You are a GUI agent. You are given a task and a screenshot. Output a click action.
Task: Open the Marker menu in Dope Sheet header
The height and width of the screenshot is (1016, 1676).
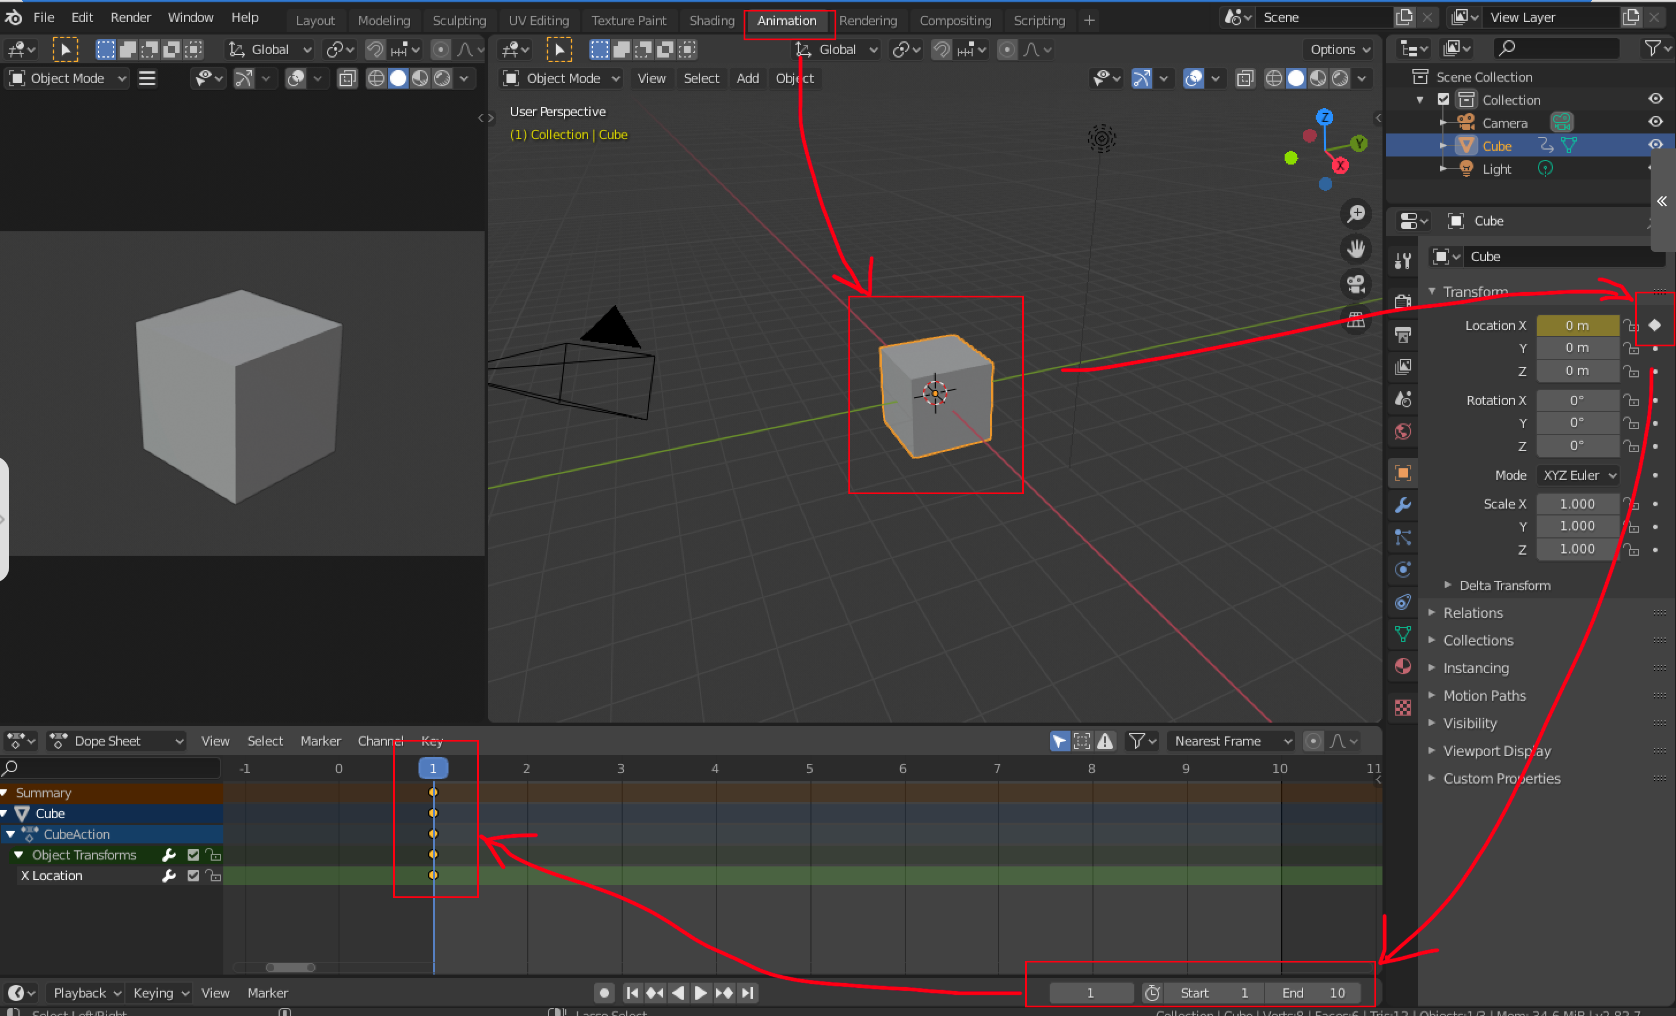pos(321,740)
